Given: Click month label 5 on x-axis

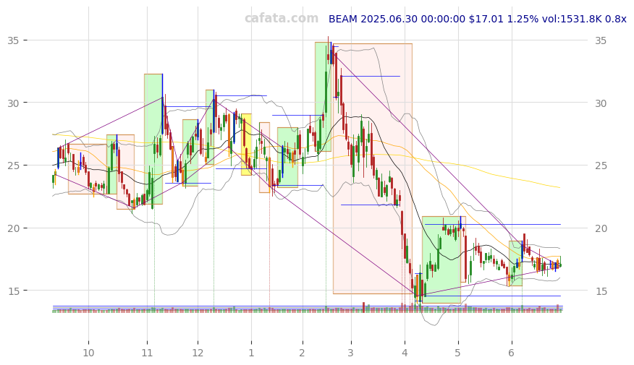Looking at the screenshot, I should coord(457,353).
